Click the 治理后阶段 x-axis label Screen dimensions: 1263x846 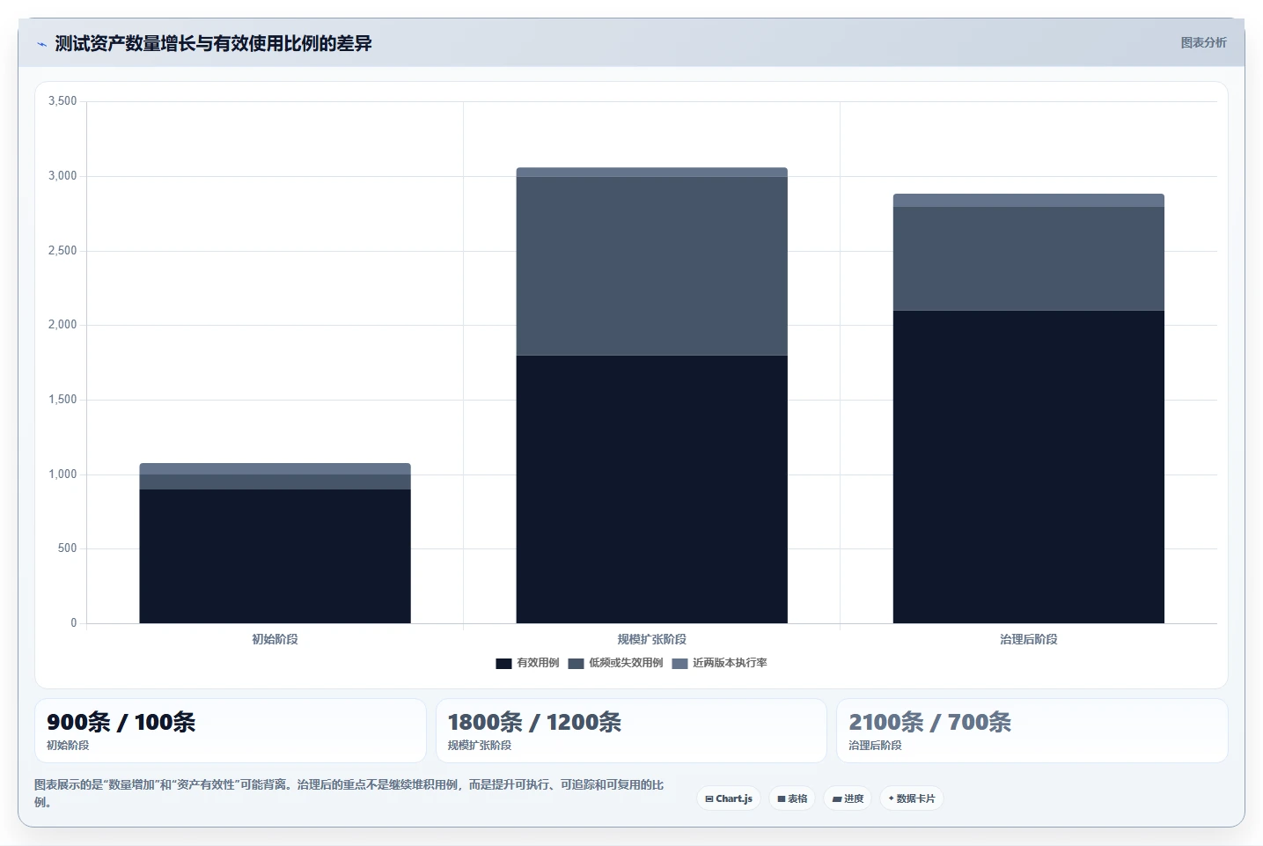1028,639
